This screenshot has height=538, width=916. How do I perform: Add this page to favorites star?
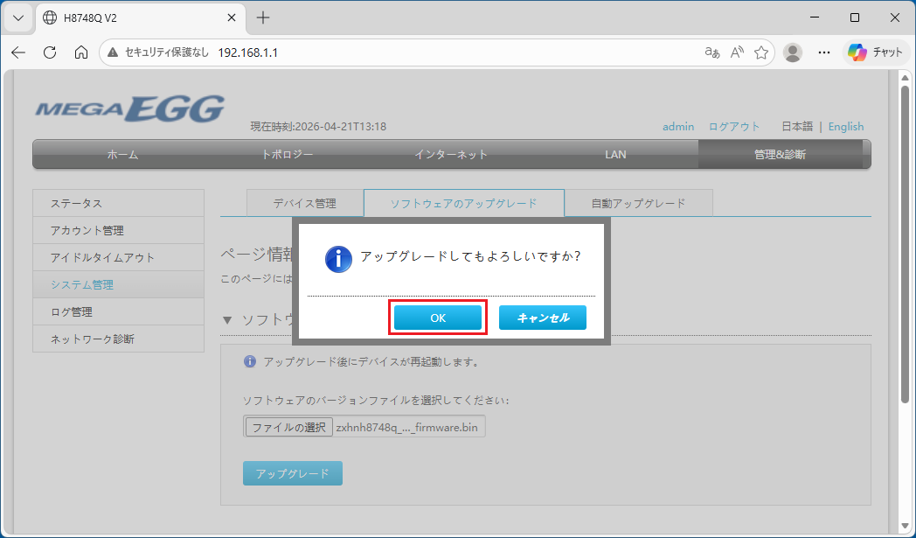(x=761, y=52)
